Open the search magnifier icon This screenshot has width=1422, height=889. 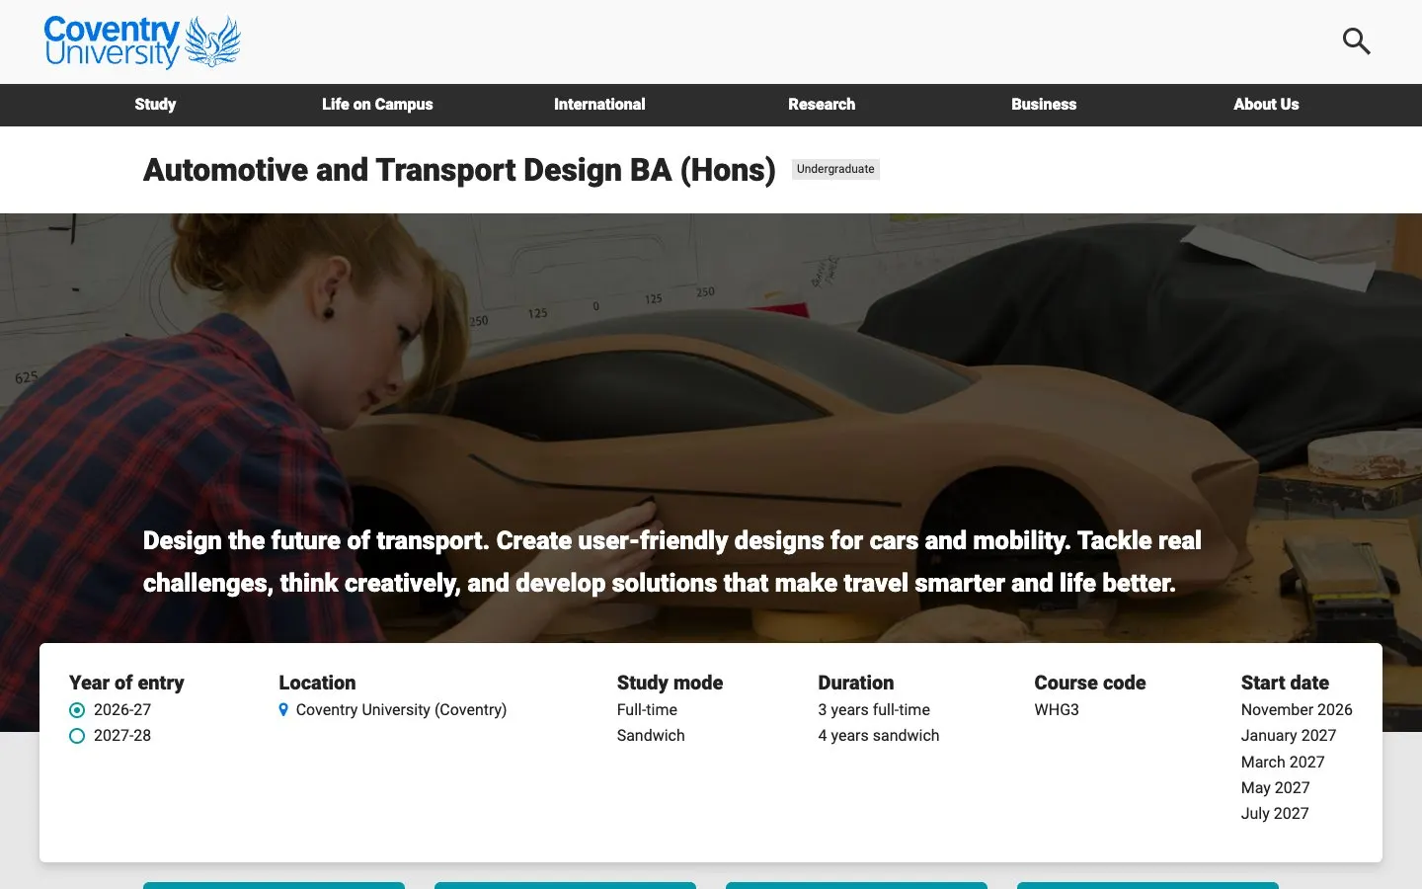coord(1357,41)
